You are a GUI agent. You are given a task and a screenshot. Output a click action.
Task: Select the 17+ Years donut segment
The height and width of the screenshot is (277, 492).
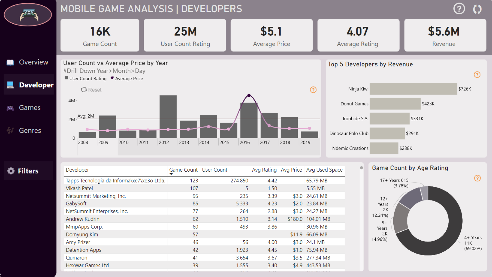424,193
